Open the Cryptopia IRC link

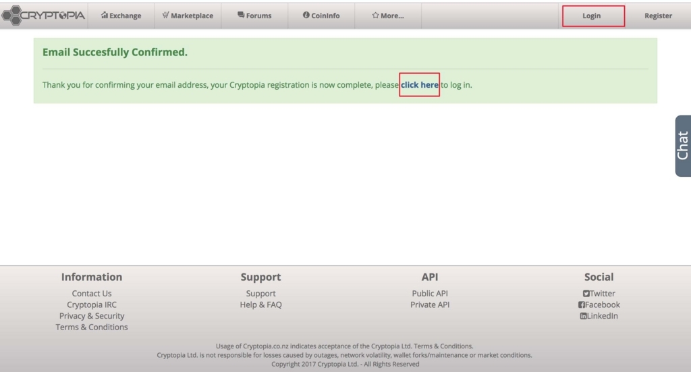(x=92, y=304)
